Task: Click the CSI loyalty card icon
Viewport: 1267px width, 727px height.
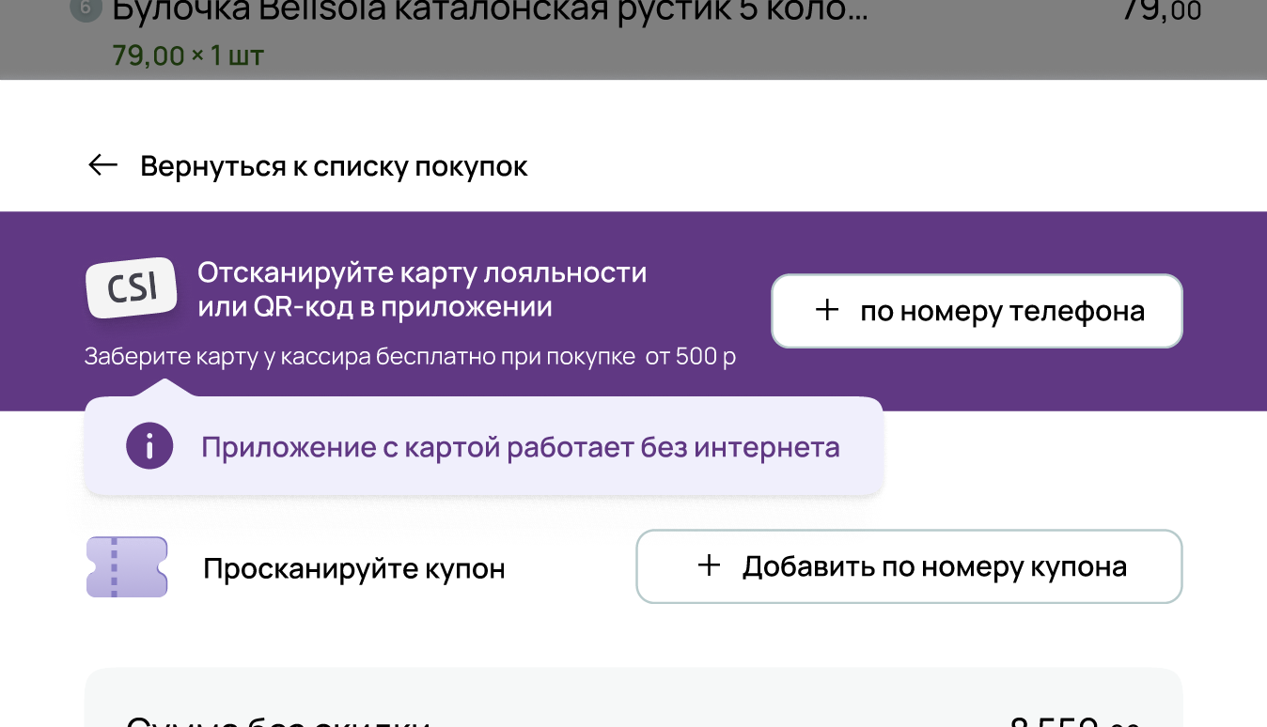Action: pos(131,288)
